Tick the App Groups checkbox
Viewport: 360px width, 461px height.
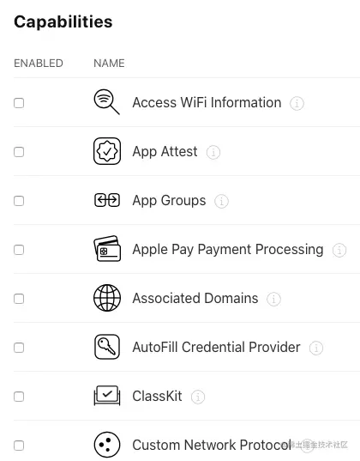click(x=19, y=201)
